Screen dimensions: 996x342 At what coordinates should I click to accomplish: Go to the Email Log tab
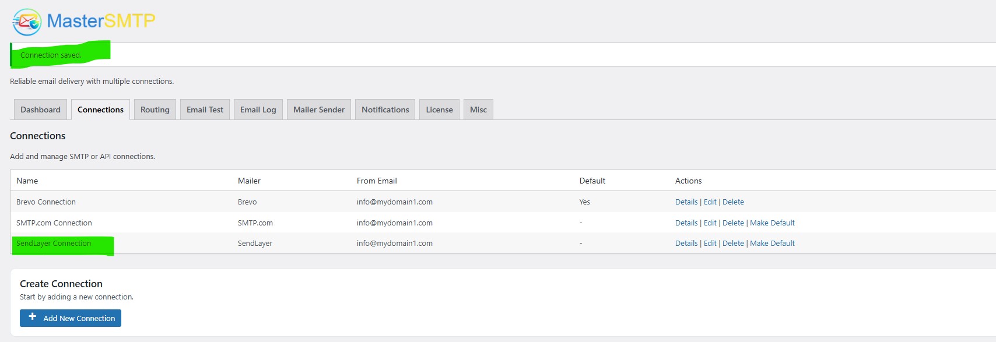(258, 110)
